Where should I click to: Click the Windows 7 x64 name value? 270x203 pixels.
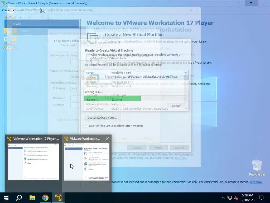pyautogui.click(x=121, y=73)
